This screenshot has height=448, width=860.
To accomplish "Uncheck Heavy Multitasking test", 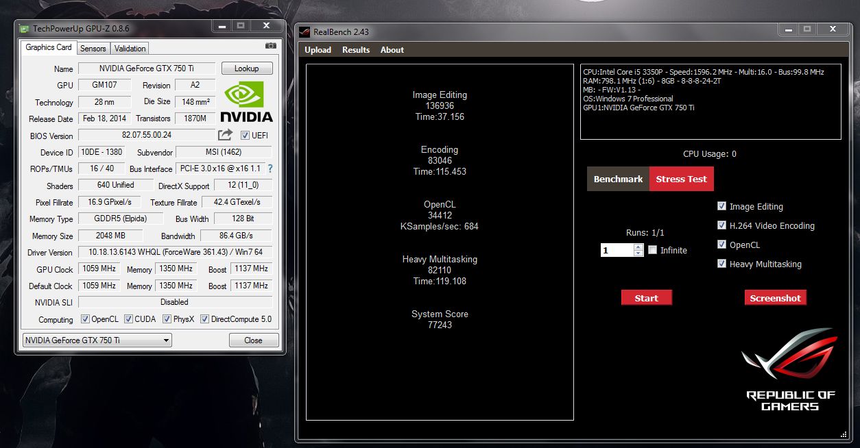I will pos(721,264).
